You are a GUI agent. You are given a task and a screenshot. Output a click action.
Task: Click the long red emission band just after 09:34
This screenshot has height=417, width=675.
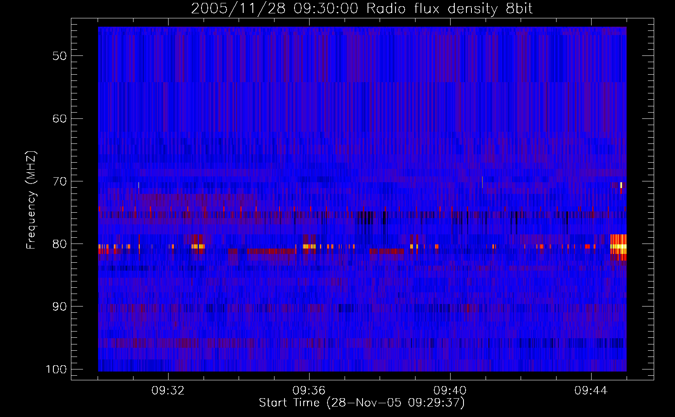[272, 251]
